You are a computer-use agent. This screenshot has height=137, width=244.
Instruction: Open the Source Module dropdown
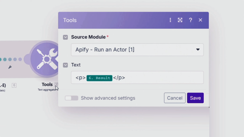tap(137, 50)
